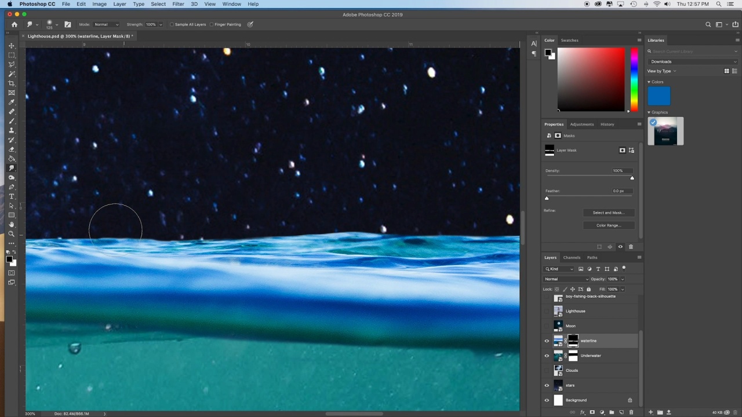This screenshot has width=742, height=417.
Task: Select the Move tool
Action: click(11, 46)
